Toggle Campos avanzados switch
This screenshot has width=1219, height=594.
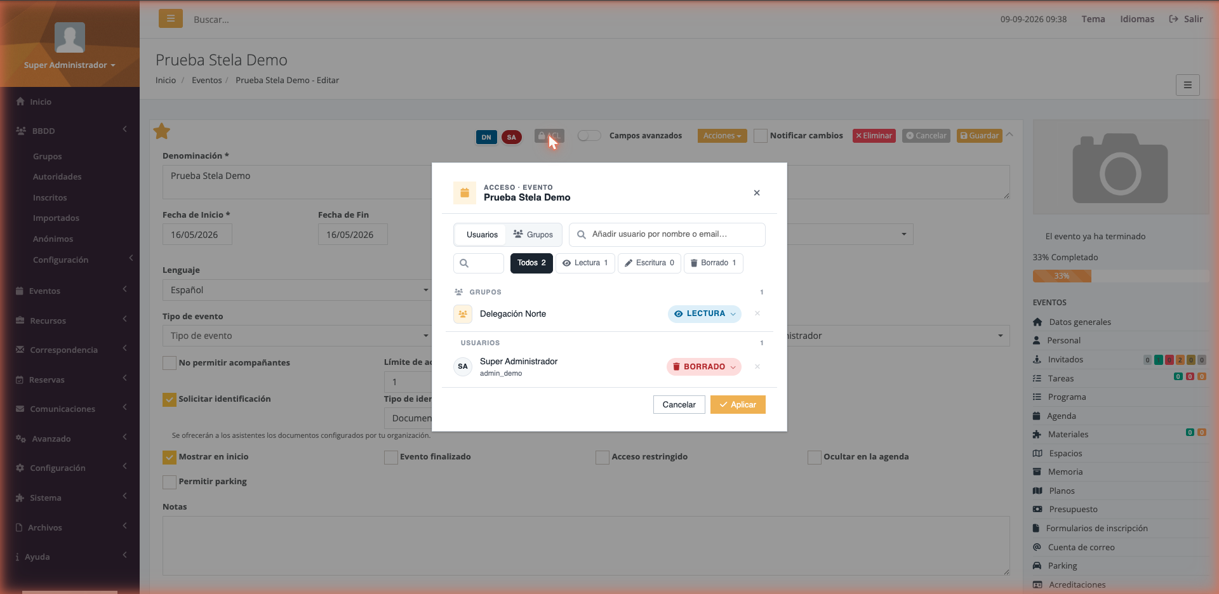pos(589,136)
